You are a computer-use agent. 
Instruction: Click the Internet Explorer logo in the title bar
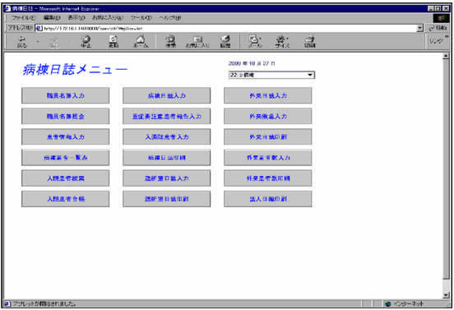coord(7,8)
